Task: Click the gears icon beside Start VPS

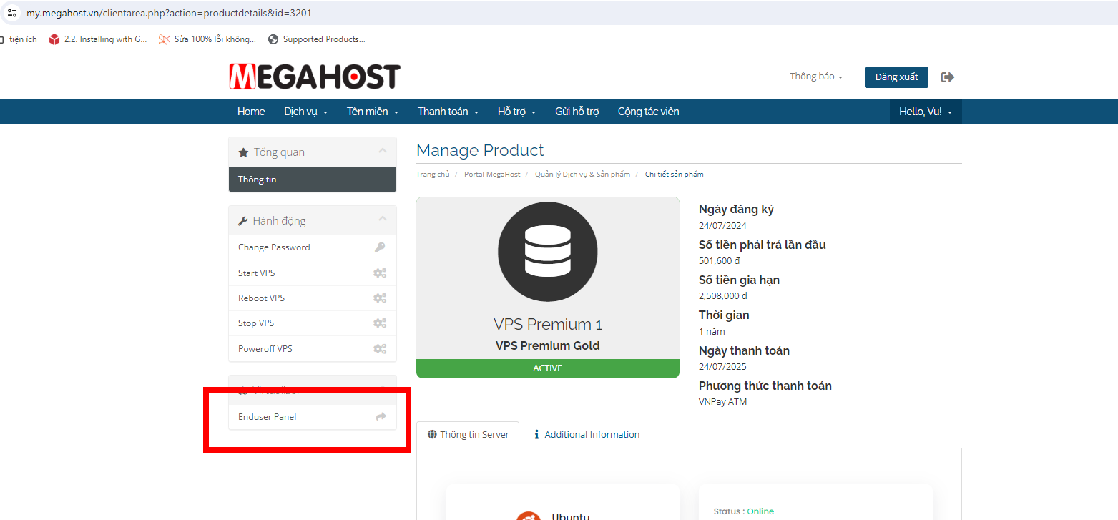Action: [380, 273]
